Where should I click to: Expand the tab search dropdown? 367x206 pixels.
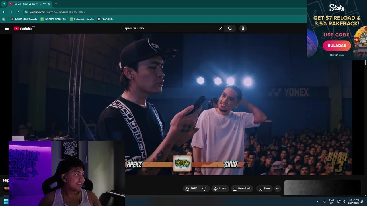click(4, 4)
